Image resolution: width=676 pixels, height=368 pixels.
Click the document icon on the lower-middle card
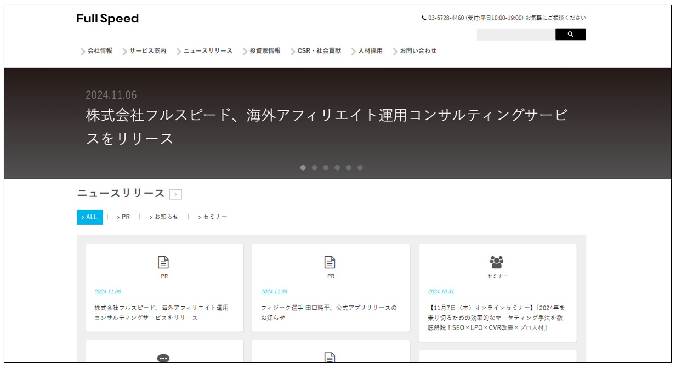tap(330, 358)
